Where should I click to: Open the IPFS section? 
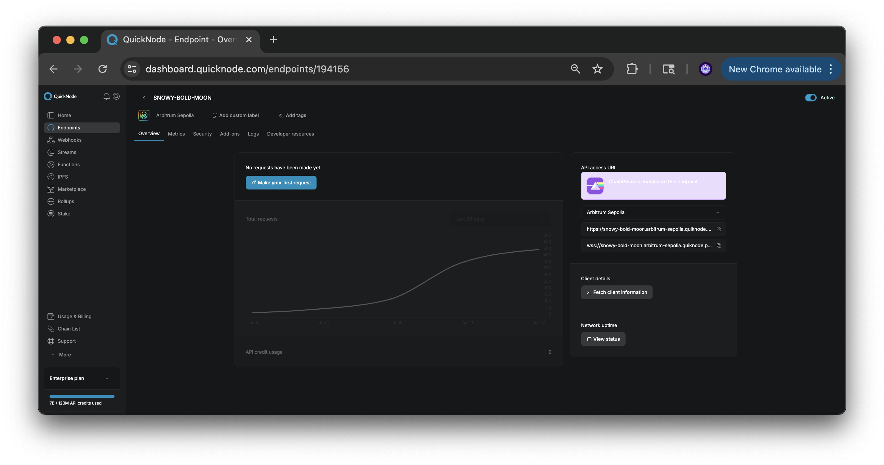point(63,177)
